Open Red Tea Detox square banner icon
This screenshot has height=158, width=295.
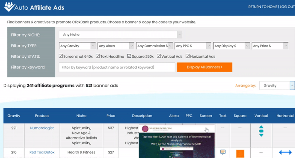pyautogui.click(x=240, y=153)
